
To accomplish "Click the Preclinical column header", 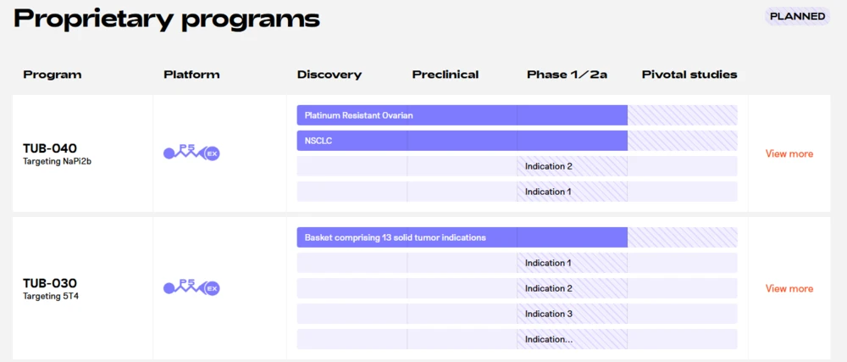I will point(446,75).
